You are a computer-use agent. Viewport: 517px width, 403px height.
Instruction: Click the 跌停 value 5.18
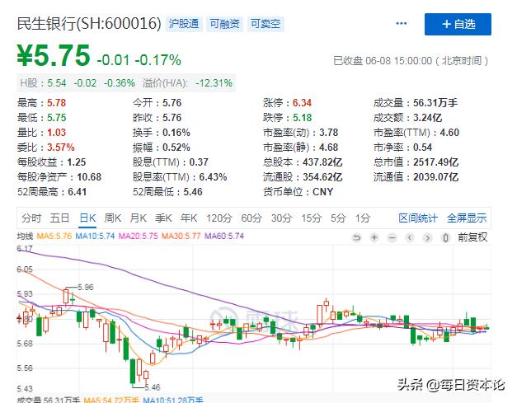302,118
